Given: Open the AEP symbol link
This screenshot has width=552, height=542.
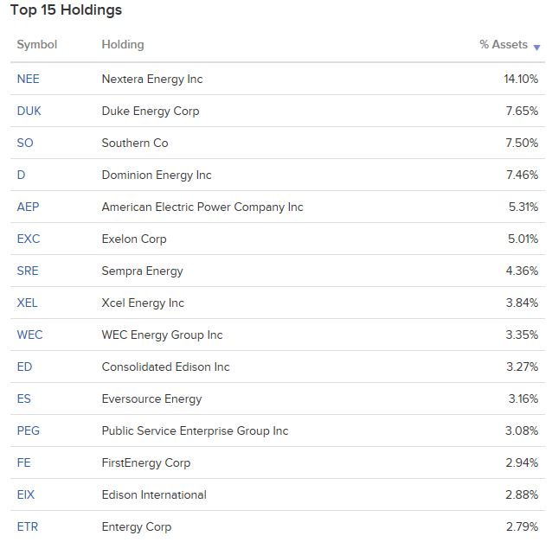Looking at the screenshot, I should [28, 207].
